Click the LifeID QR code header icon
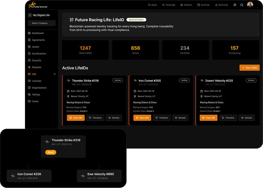Image resolution: width=263 pixels, height=188 pixels. [x=72, y=20]
